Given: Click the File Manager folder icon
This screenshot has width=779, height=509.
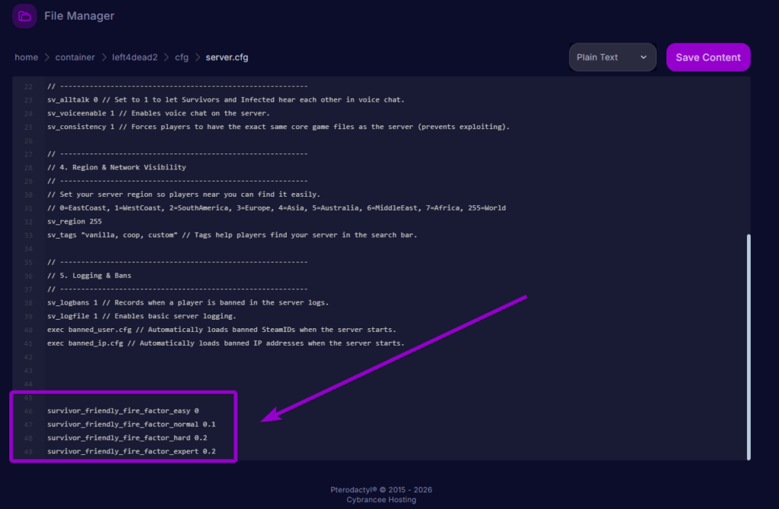Looking at the screenshot, I should [x=24, y=16].
